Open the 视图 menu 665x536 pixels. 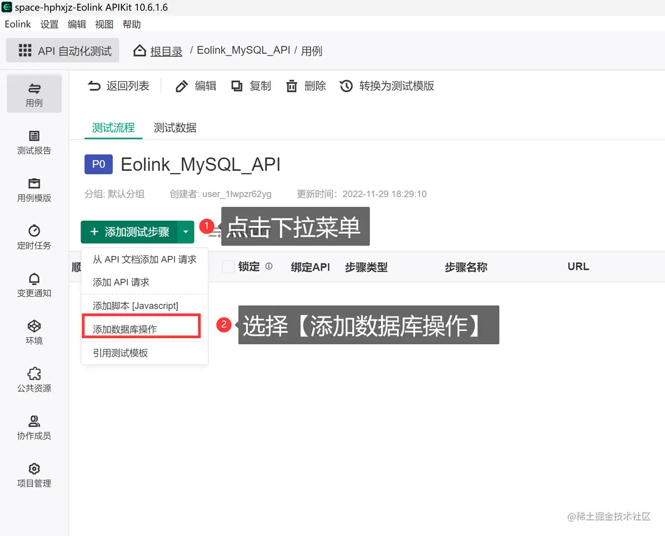(x=104, y=24)
